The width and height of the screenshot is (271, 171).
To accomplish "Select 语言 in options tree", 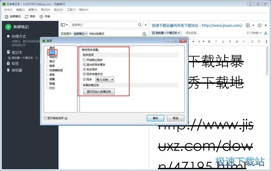I will tap(52, 75).
